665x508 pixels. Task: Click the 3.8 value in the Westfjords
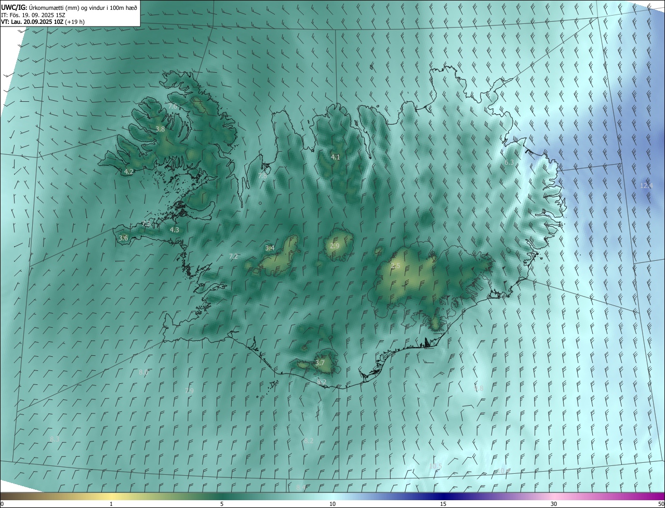tap(160, 129)
